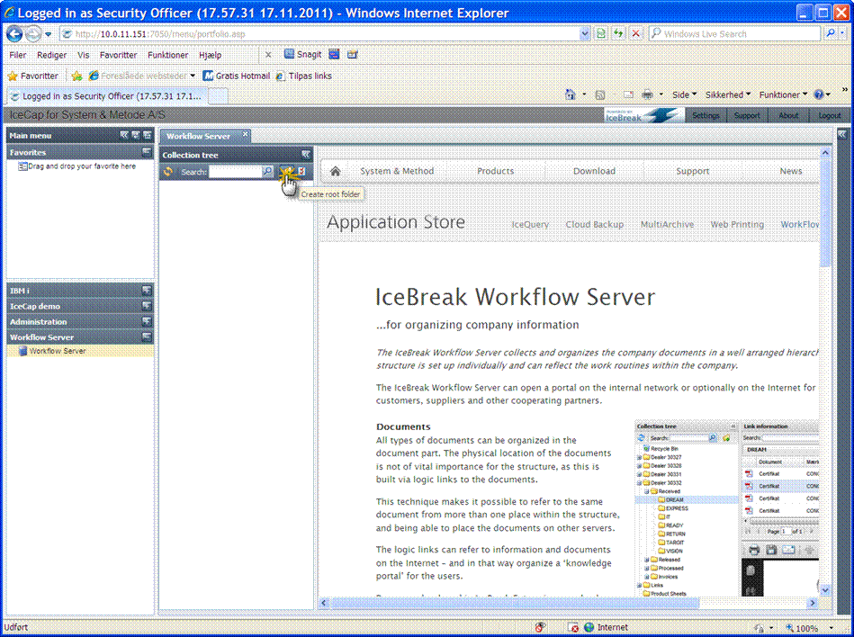The height and width of the screenshot is (637, 854).
Task: Click the RSS feeds icon in the command bar
Action: [599, 94]
